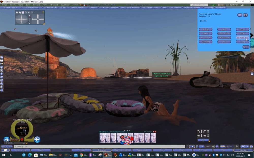This screenshot has width=254, height=158.
Task: Open the World menu
Action: pos(21,5)
